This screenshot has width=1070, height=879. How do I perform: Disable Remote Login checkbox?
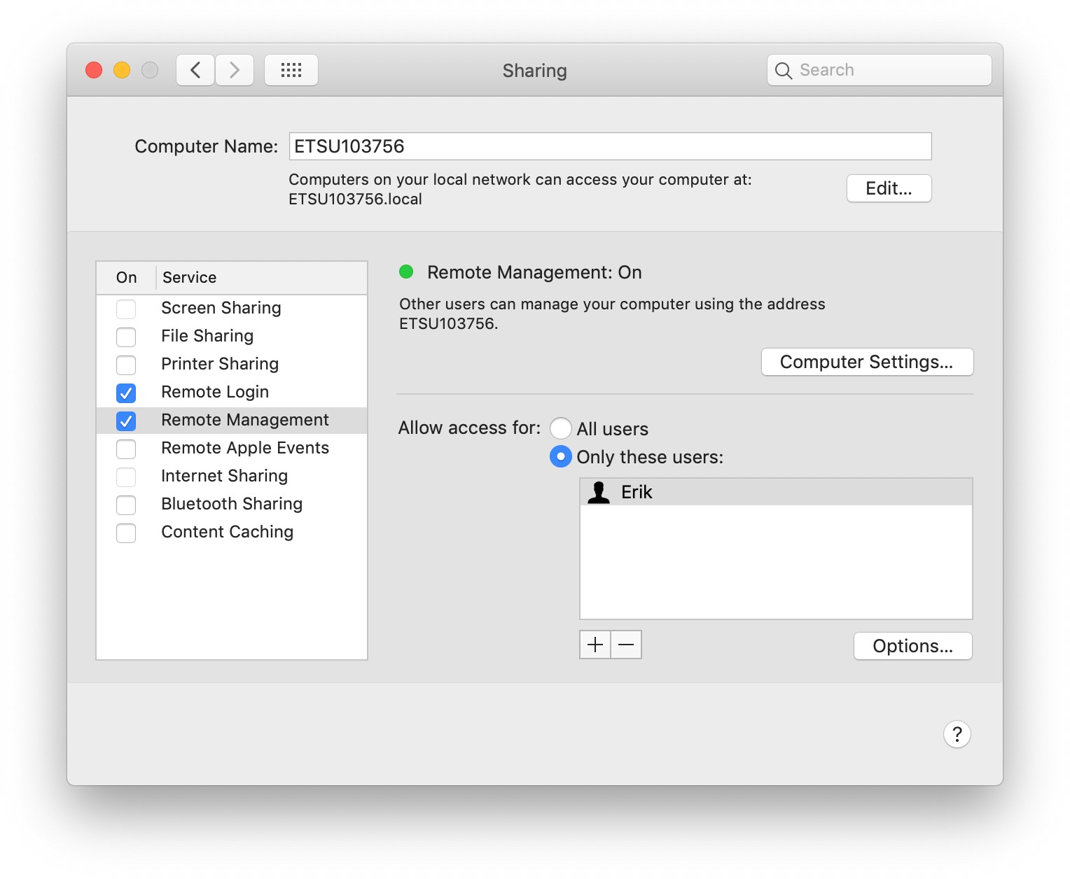(x=126, y=393)
